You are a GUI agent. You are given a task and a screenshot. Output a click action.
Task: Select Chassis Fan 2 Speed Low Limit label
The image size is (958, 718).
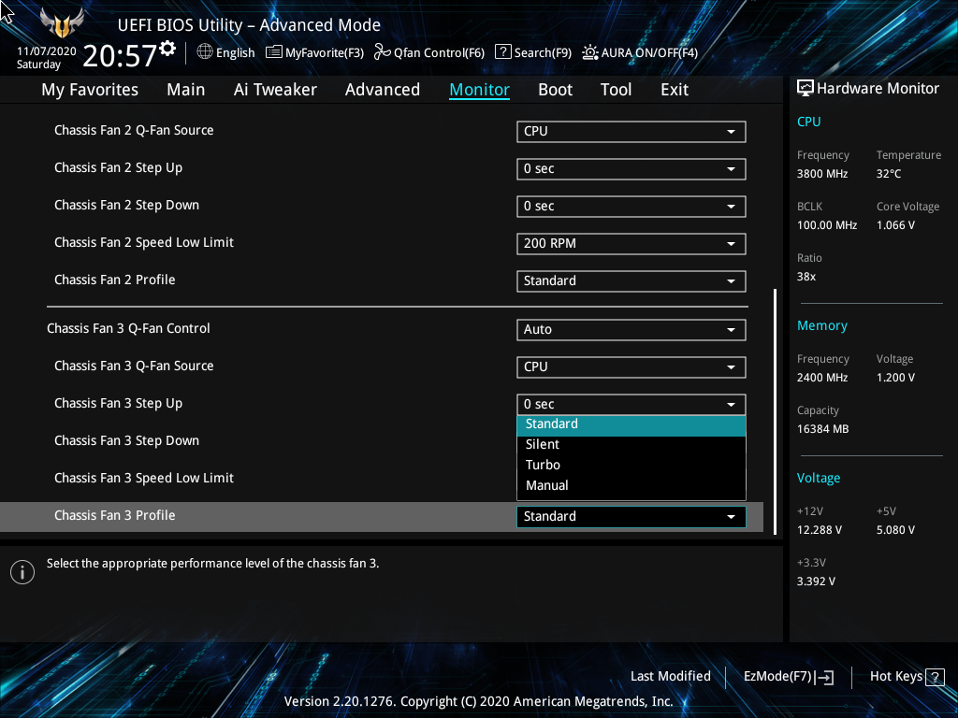tap(143, 242)
